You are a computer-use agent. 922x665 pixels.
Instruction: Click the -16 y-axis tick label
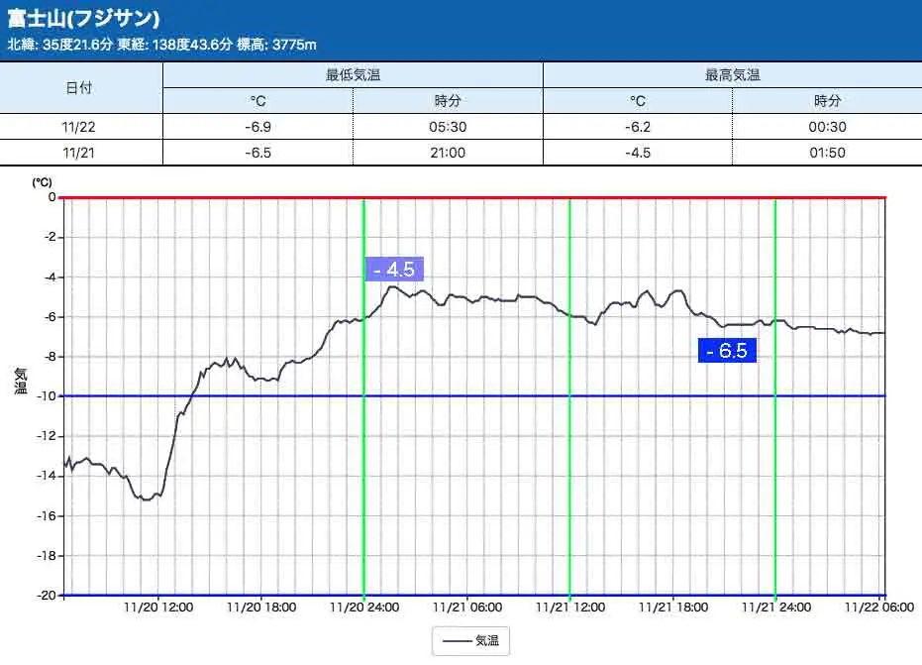click(47, 515)
